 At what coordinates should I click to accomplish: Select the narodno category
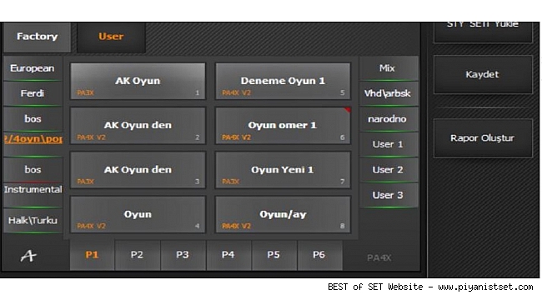point(389,119)
